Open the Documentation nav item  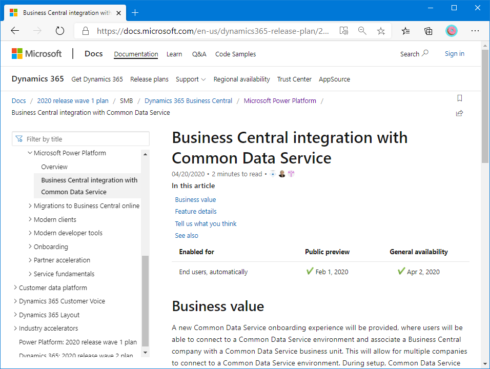point(136,54)
